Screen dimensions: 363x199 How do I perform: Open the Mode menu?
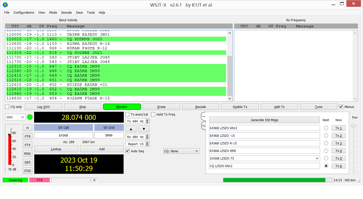[x=53, y=13]
